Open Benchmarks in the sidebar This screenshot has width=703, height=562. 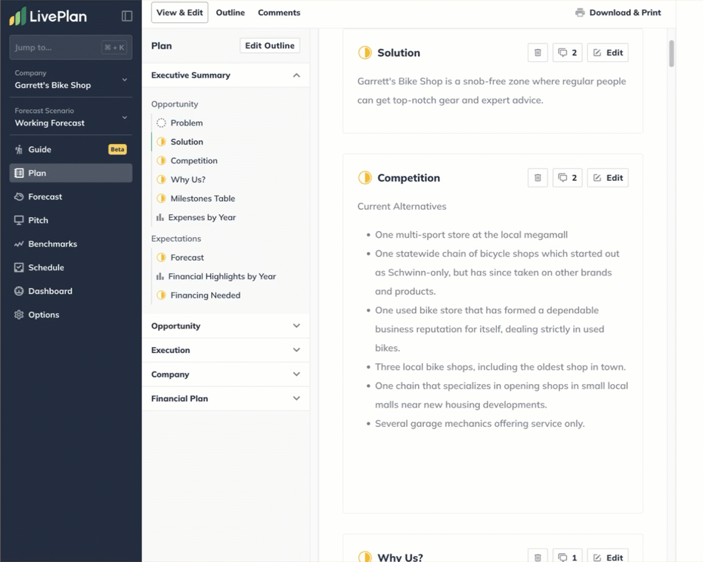(x=71, y=244)
